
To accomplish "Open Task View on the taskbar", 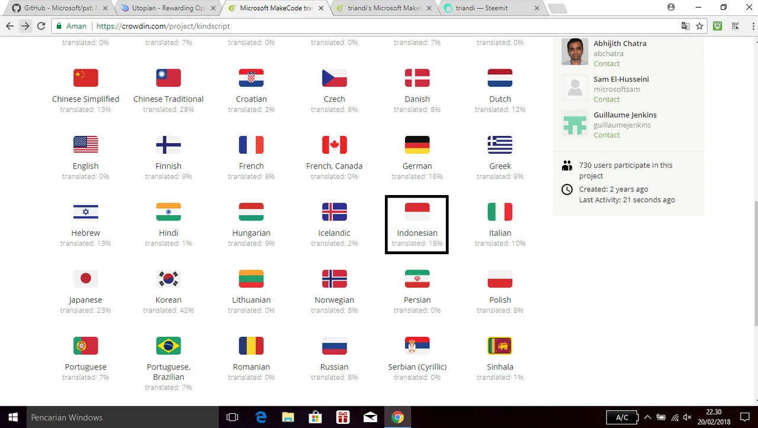I will (232, 417).
